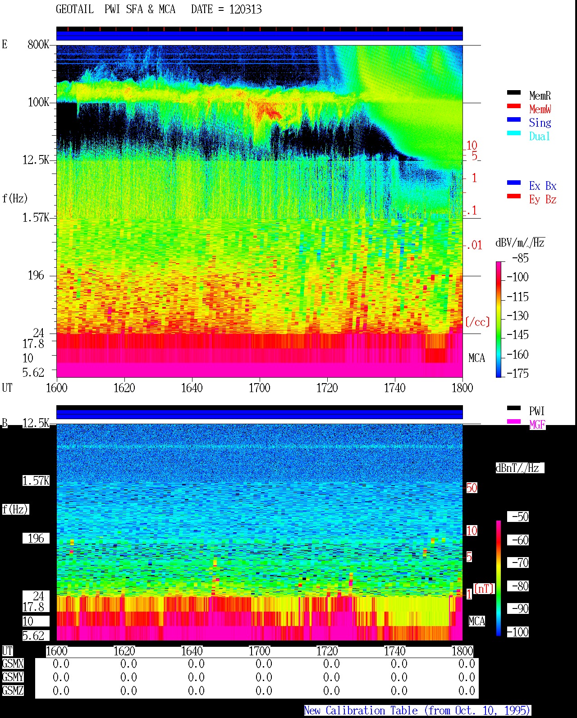The width and height of the screenshot is (577, 718).
Task: Click the red 50 scale label on B panel
Action: (472, 488)
